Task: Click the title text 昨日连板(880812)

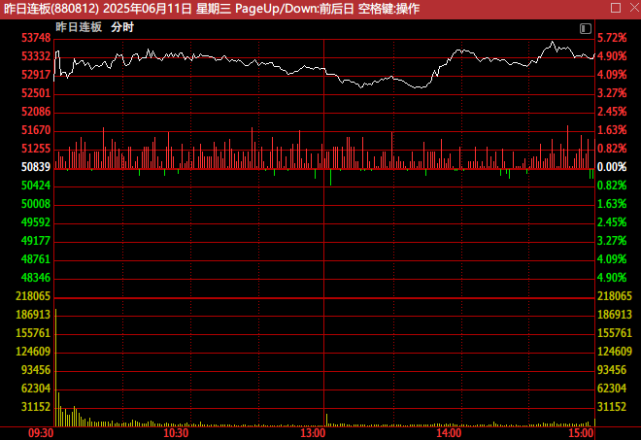Action: pos(51,9)
